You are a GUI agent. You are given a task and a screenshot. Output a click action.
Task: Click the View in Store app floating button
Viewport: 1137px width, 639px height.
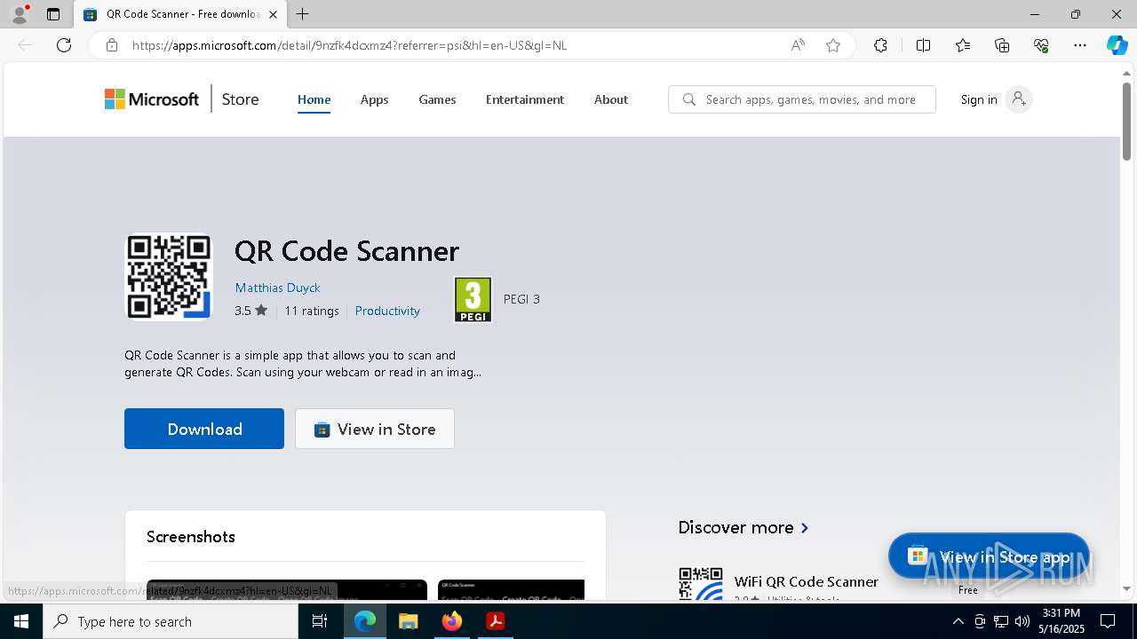989,556
